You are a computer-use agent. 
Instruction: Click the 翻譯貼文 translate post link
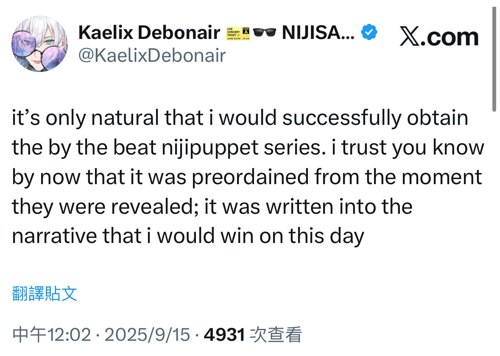(x=45, y=293)
